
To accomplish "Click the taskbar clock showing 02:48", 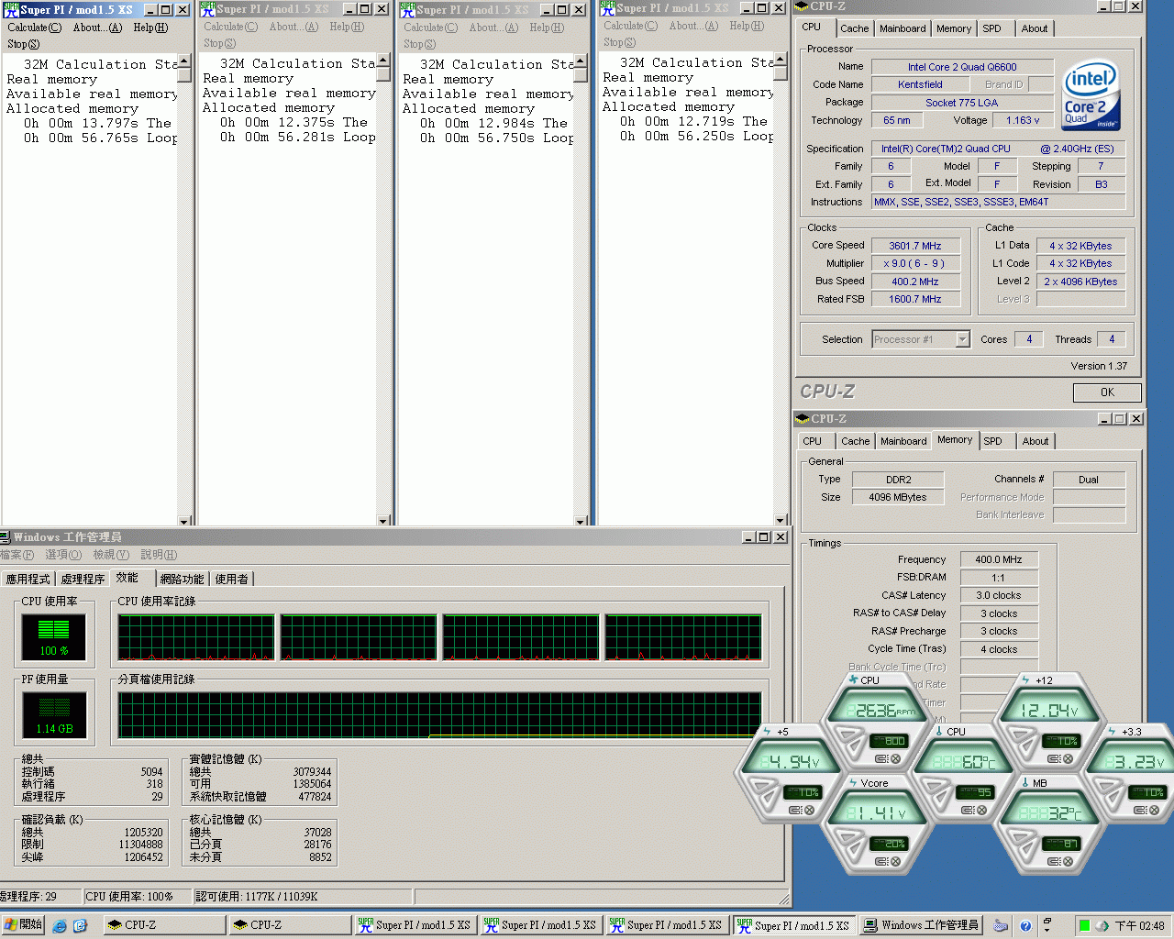I will (1139, 926).
